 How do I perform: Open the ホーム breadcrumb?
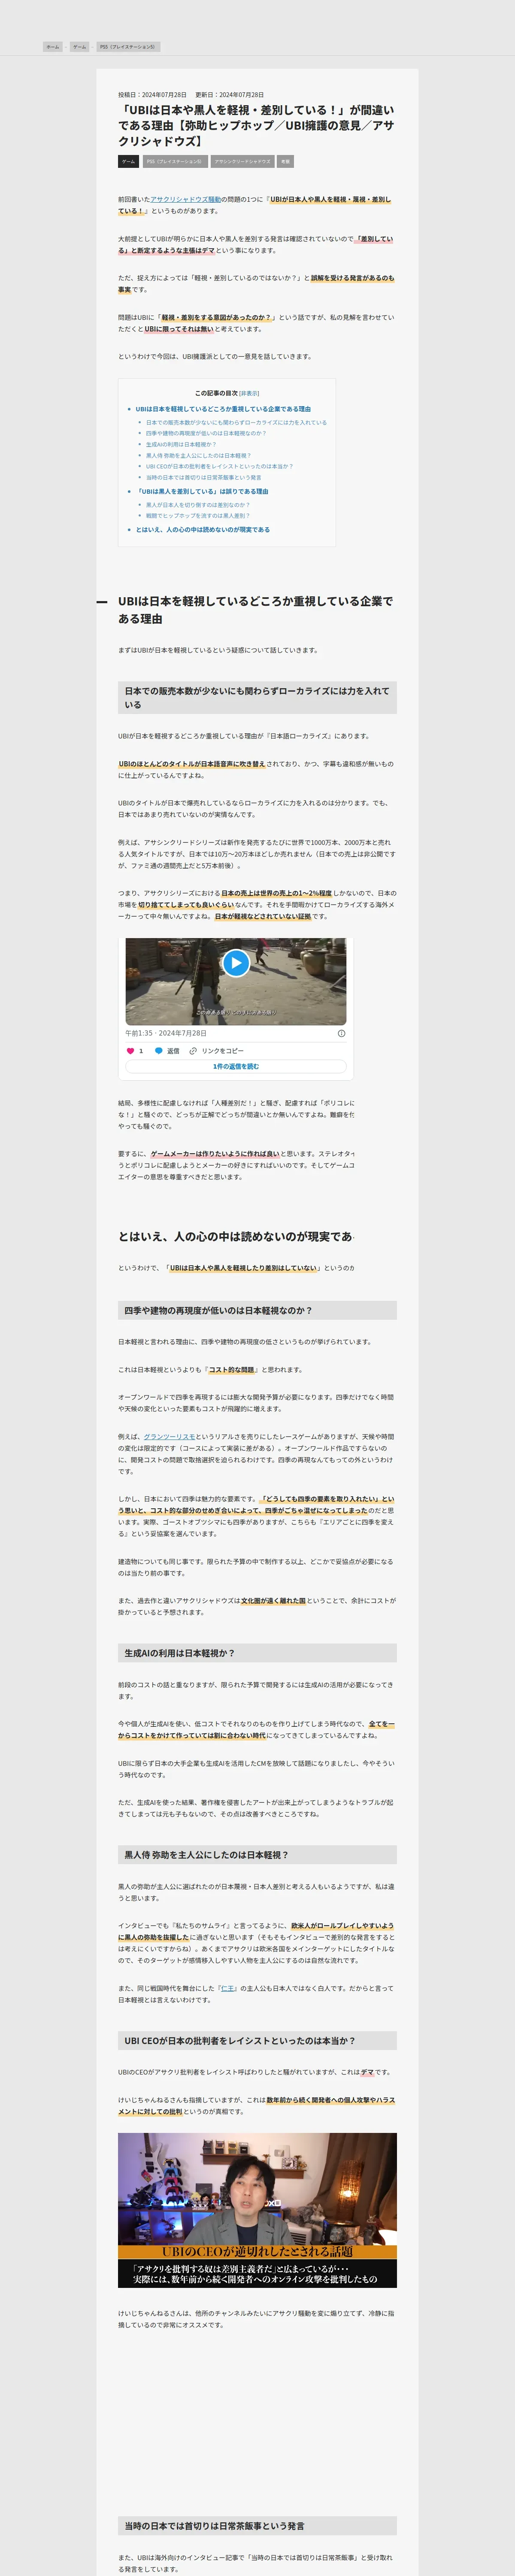(52, 47)
